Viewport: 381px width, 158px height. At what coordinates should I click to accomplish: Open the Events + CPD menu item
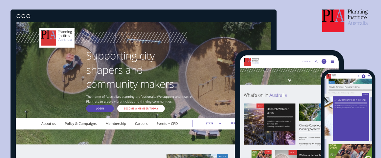coord(167,124)
